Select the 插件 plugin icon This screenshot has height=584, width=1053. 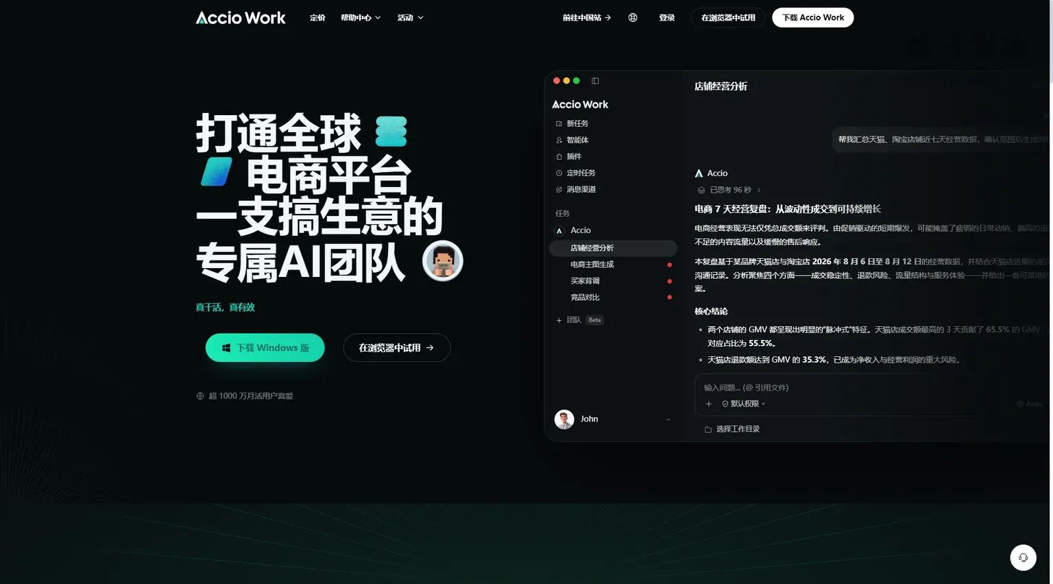click(x=559, y=157)
